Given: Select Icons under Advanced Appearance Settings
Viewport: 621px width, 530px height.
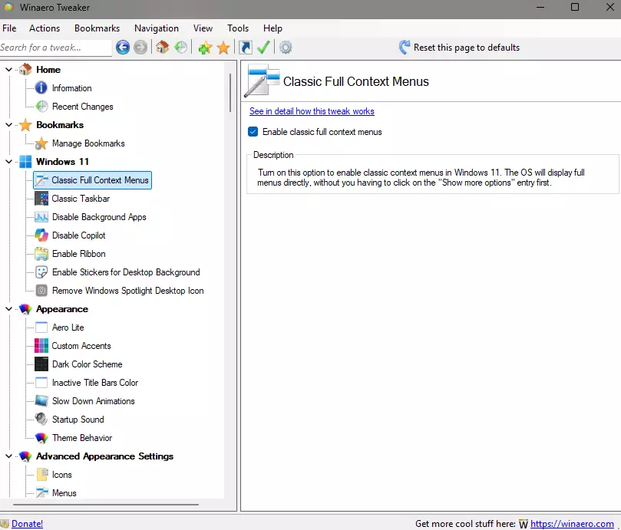Looking at the screenshot, I should [61, 475].
